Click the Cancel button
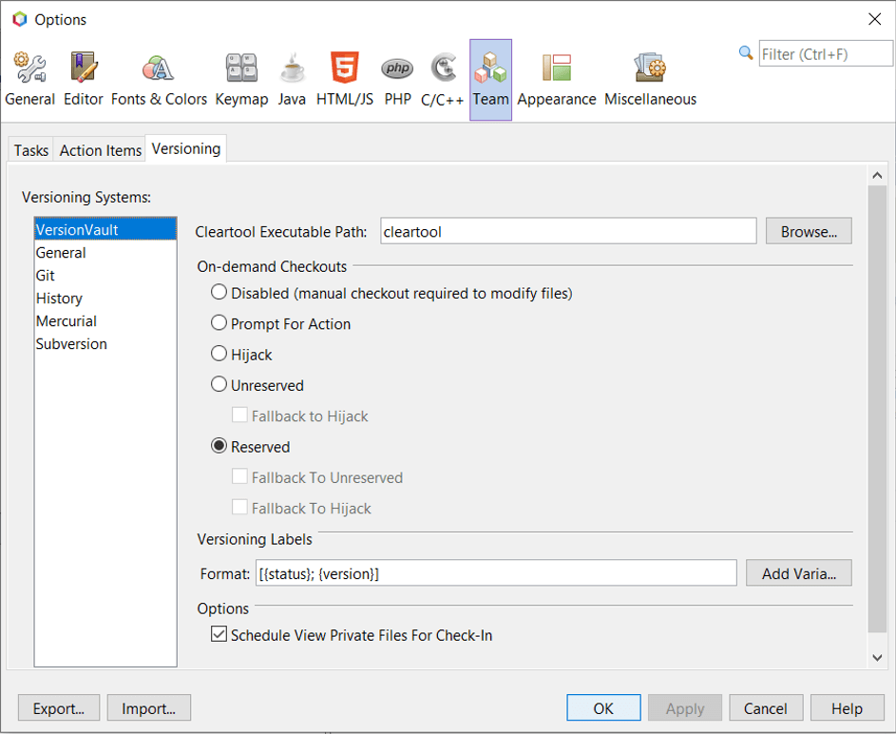Viewport: 896px width, 734px height. pyautogui.click(x=766, y=708)
